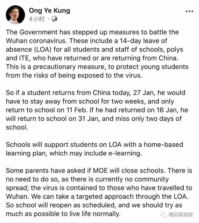Click the "11 Feb" return date
199x223 pixels.
pyautogui.click(x=77, y=110)
